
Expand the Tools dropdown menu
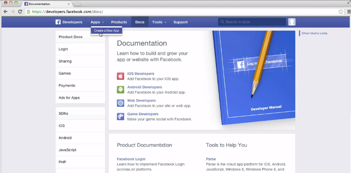click(x=159, y=22)
